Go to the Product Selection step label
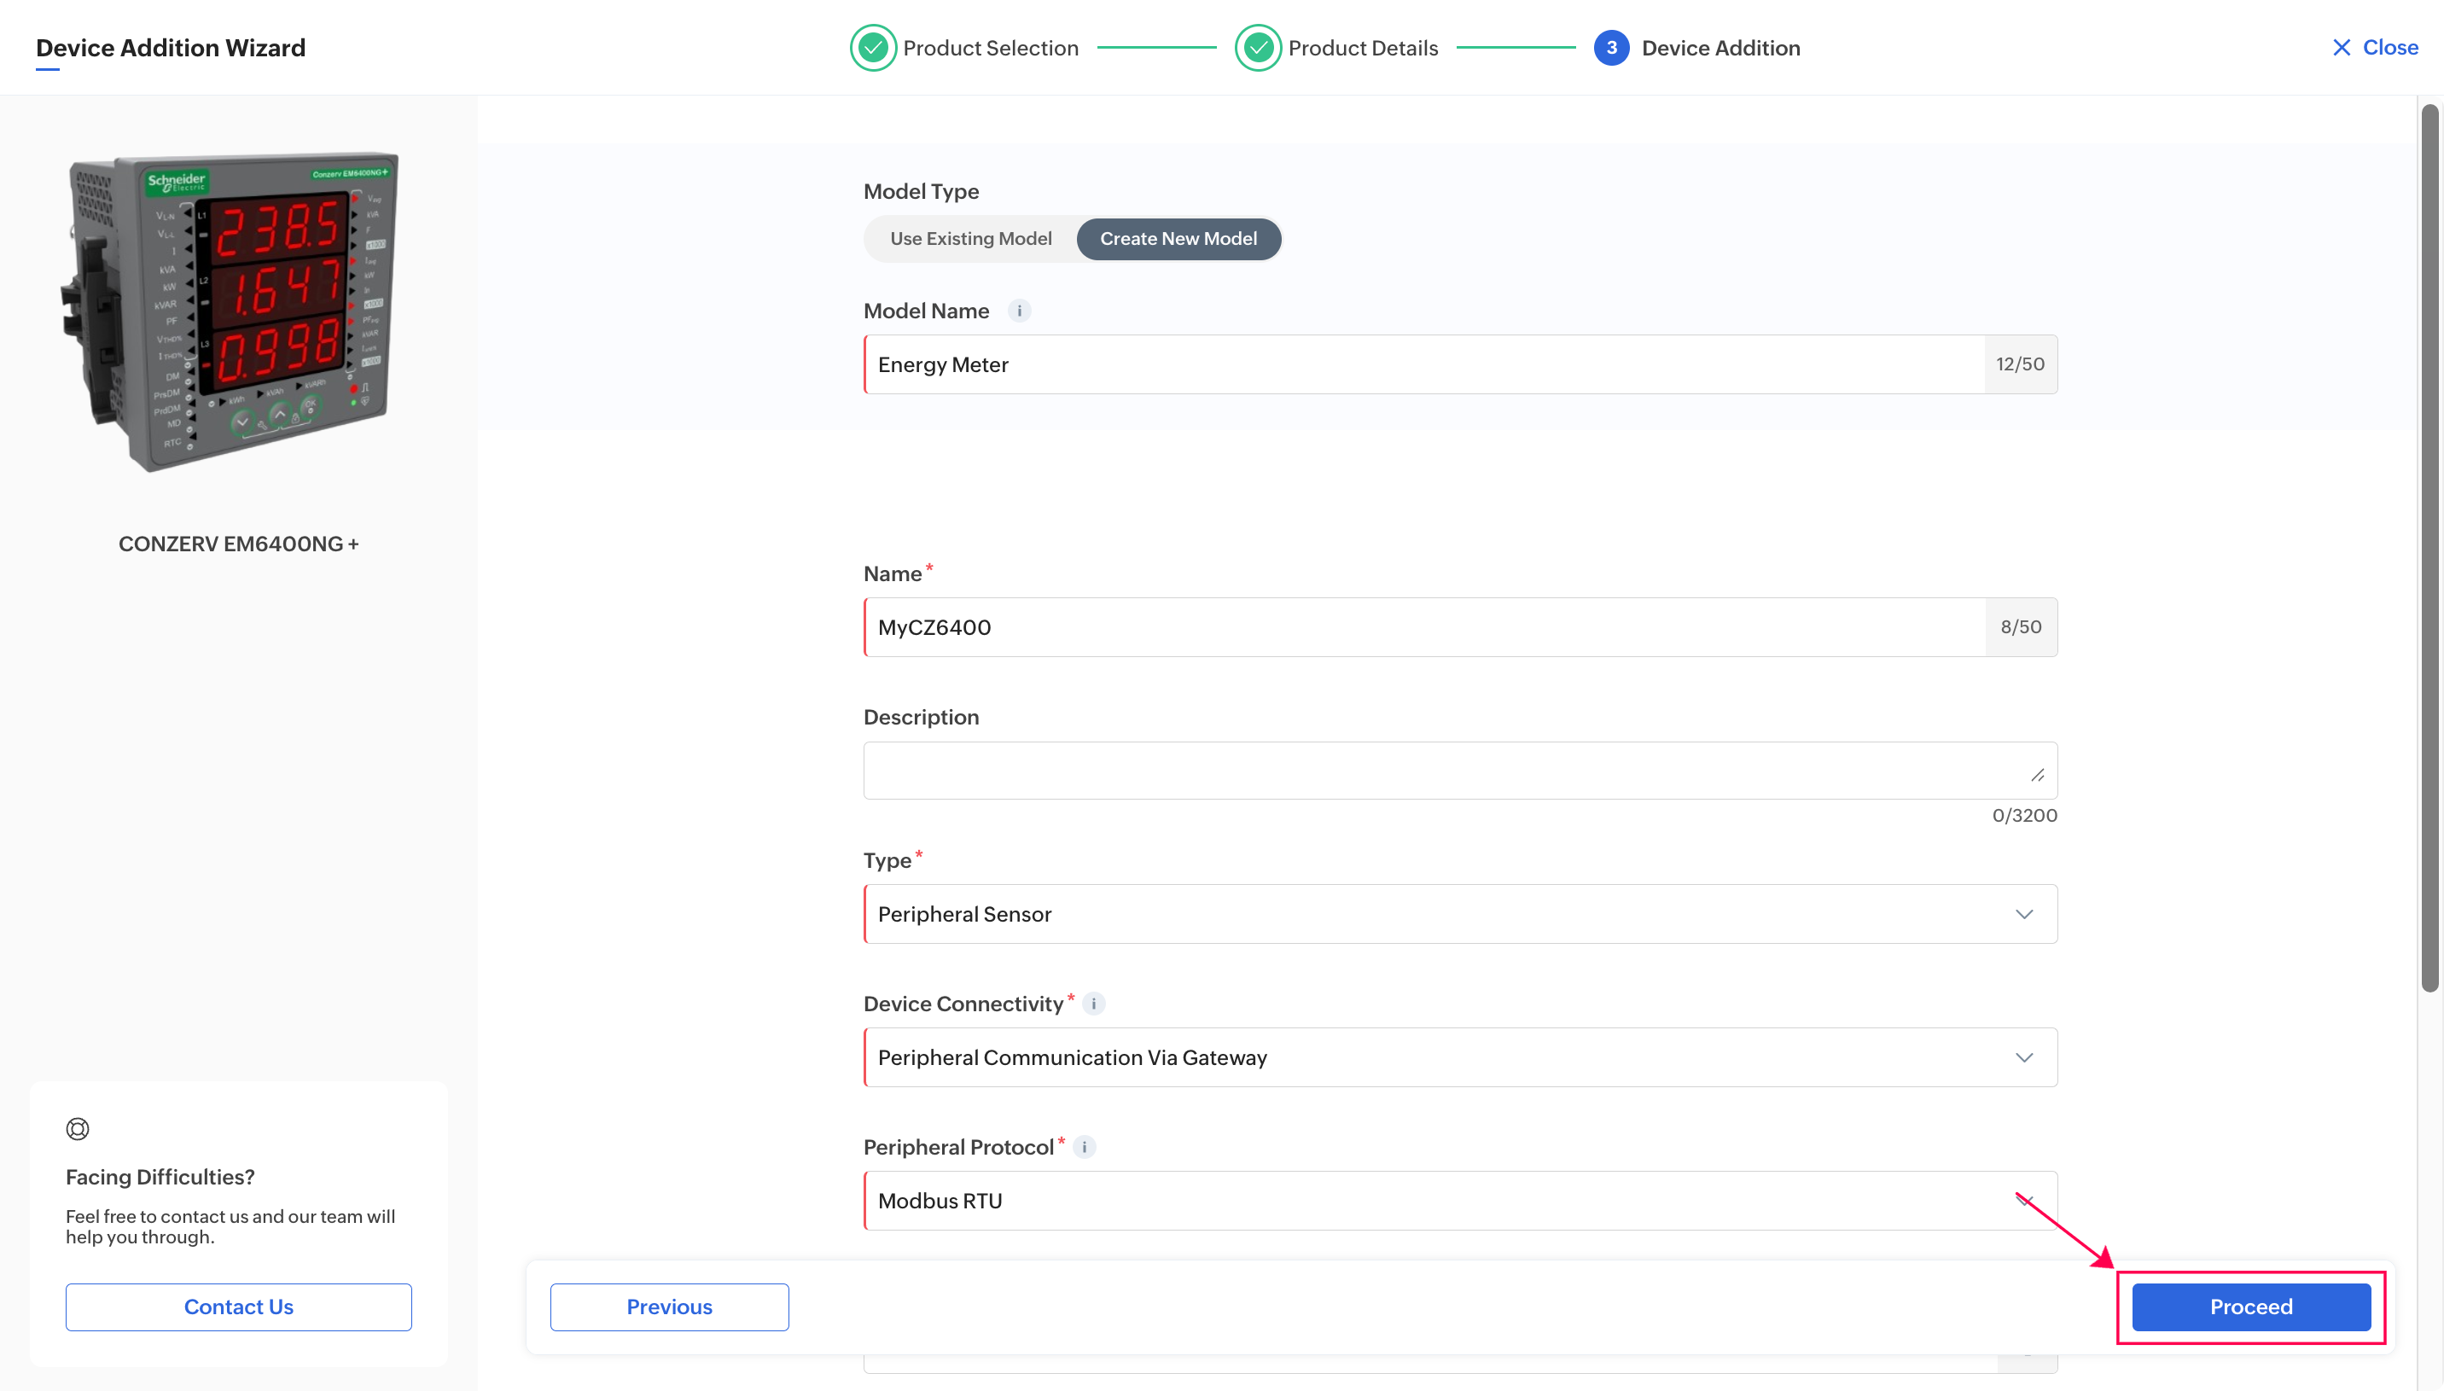 tap(991, 48)
